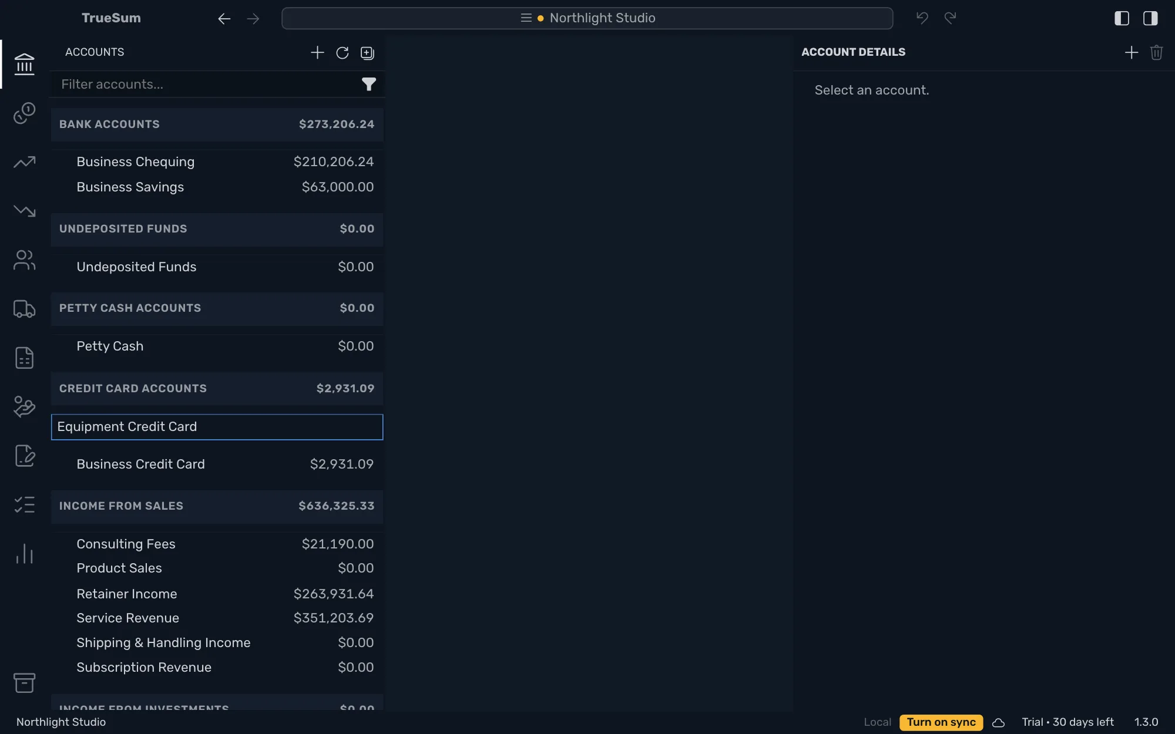Select the Retainer Income account
1175x734 pixels.
217,594
